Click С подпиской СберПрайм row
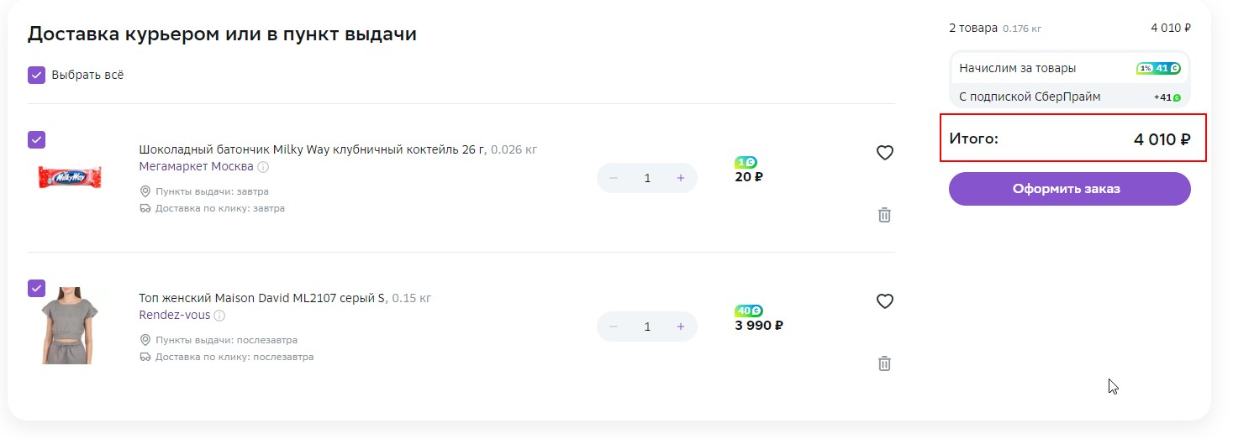Screen dimensions: 1233x439 (1069, 97)
